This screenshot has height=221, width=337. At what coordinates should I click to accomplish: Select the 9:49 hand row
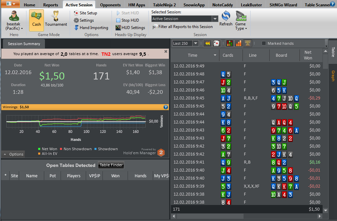pyautogui.click(x=247, y=66)
